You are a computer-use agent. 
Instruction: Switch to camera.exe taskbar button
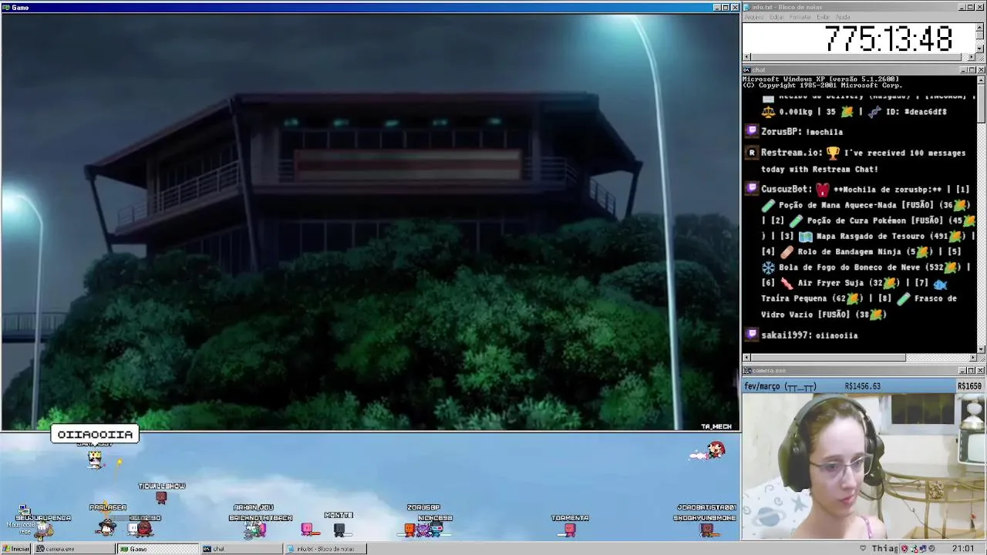click(x=73, y=549)
